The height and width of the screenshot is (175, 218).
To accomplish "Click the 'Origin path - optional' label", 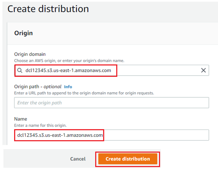I will click(38, 87).
